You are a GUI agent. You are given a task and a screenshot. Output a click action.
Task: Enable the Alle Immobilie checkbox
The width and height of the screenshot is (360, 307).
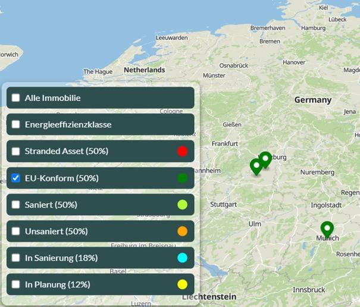click(16, 98)
